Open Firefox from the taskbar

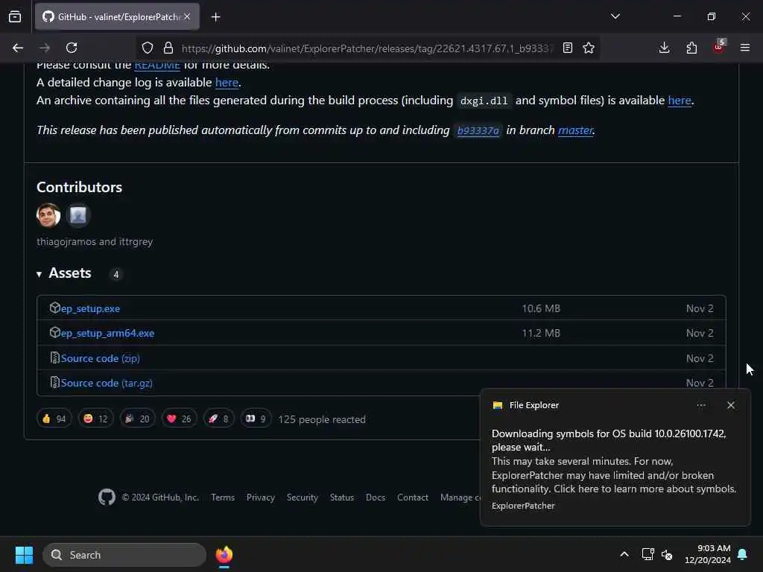coord(224,555)
